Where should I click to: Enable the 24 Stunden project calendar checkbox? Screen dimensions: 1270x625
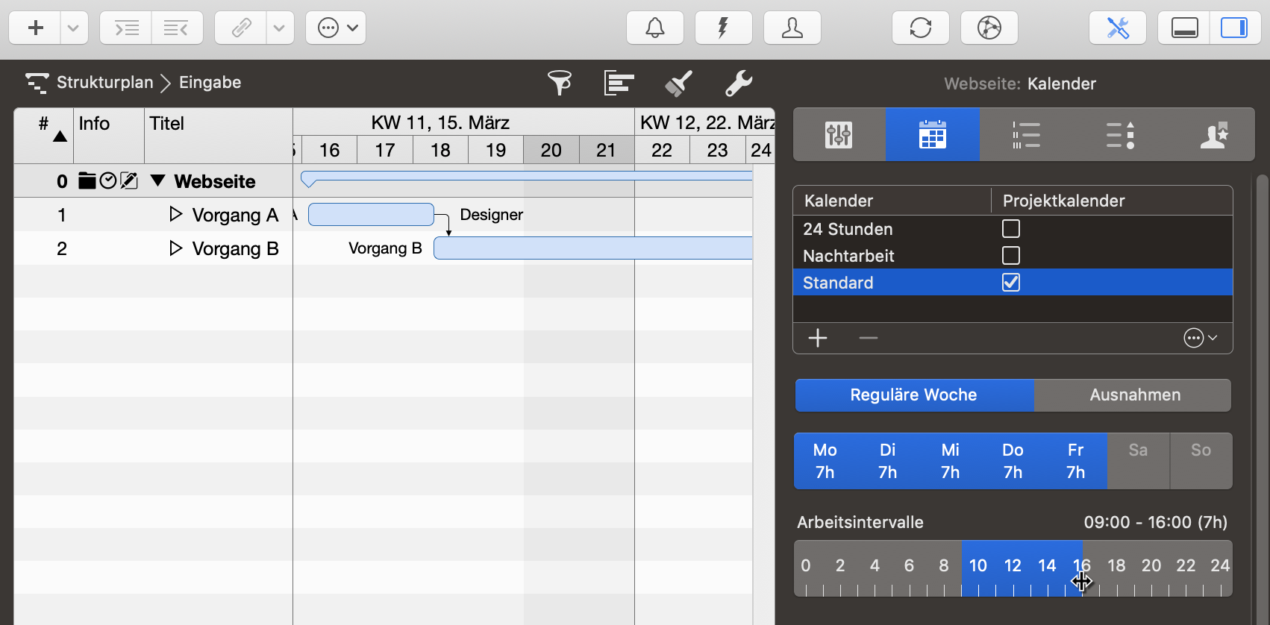coord(1010,229)
